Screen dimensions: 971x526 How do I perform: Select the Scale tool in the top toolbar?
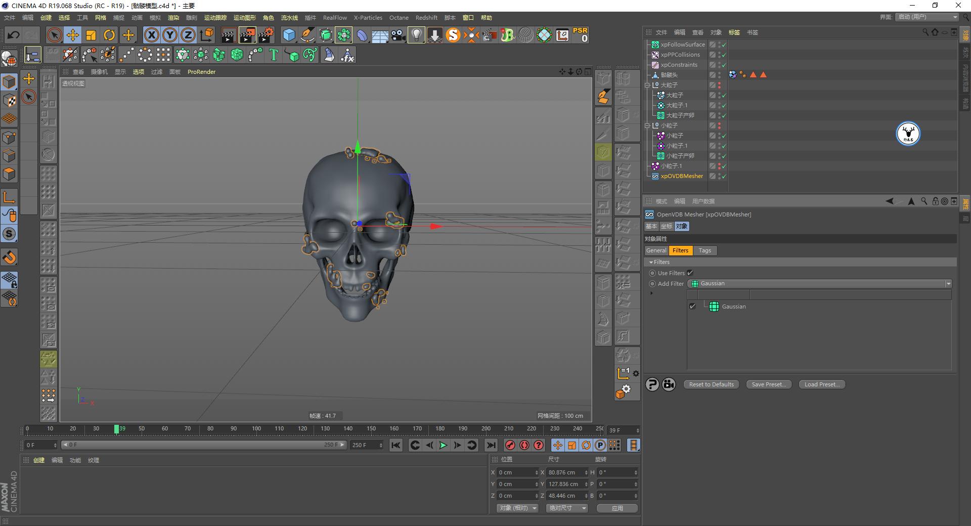[91, 35]
